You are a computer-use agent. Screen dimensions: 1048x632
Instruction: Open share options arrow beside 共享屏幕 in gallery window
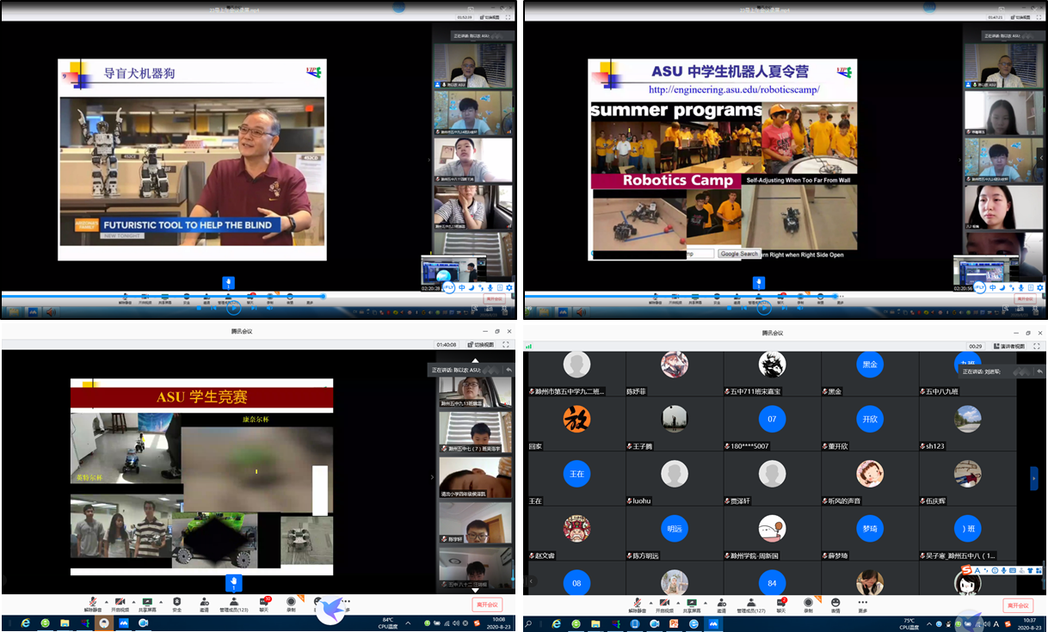click(705, 601)
